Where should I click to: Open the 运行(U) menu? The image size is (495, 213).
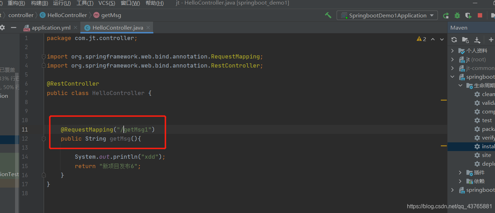62,3
